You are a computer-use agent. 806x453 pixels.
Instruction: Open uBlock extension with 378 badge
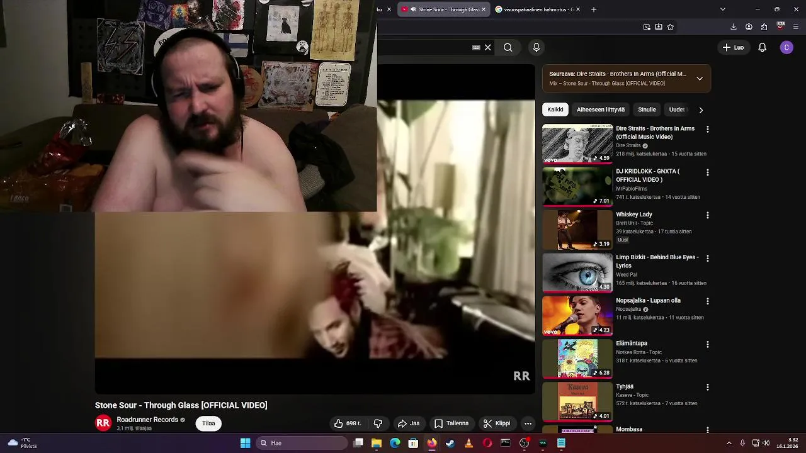coord(780,26)
